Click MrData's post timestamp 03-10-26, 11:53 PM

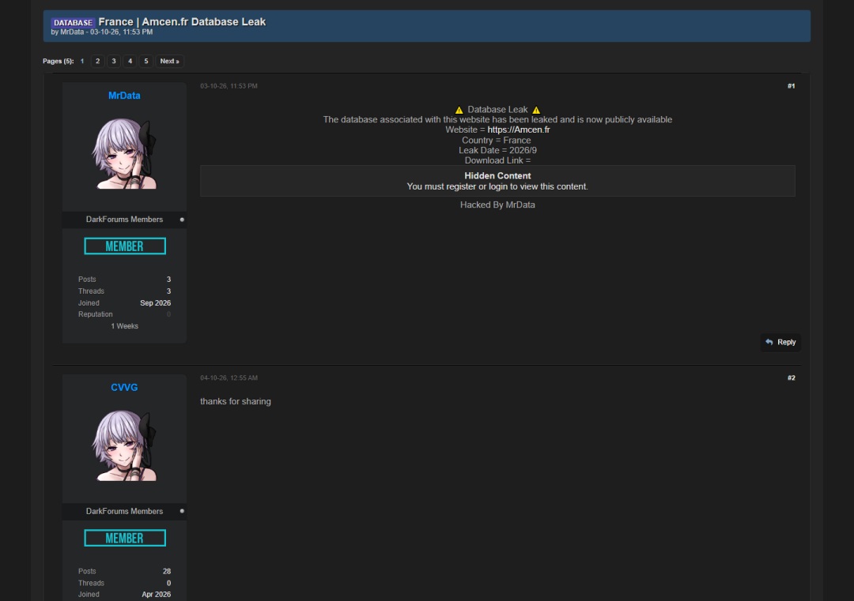[x=229, y=86]
